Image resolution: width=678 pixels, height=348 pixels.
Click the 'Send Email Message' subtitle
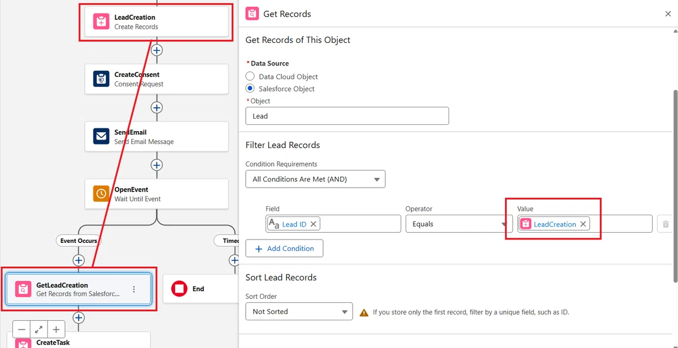[144, 142]
